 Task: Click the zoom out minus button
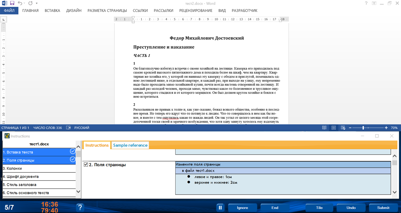pyautogui.click(x=350, y=128)
